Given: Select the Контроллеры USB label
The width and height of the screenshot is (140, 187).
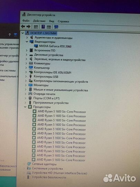Looking at the screenshot, I should pos(46,77).
